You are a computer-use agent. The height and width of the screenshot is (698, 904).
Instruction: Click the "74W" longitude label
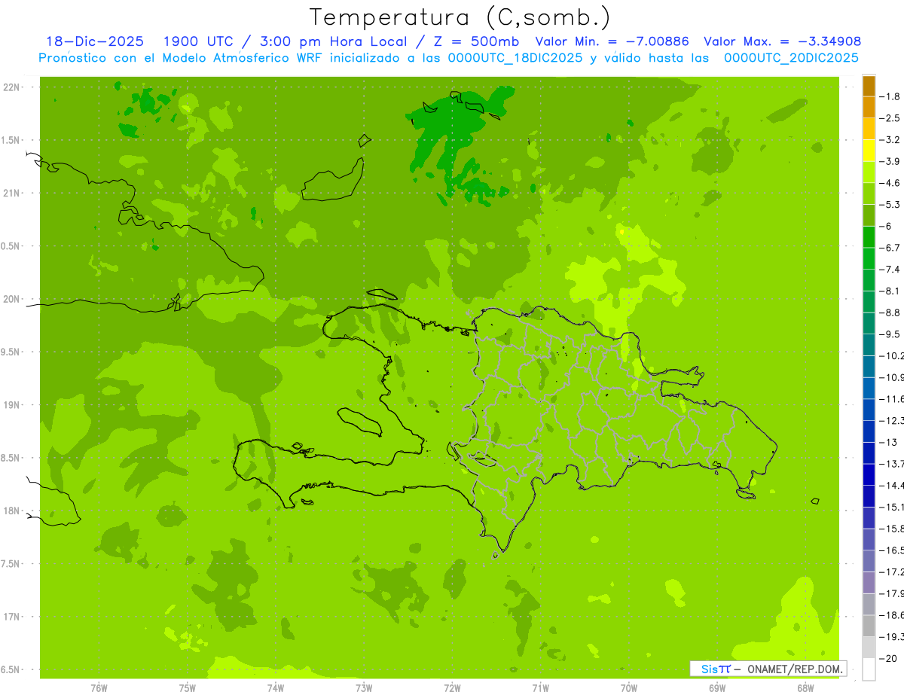276,687
